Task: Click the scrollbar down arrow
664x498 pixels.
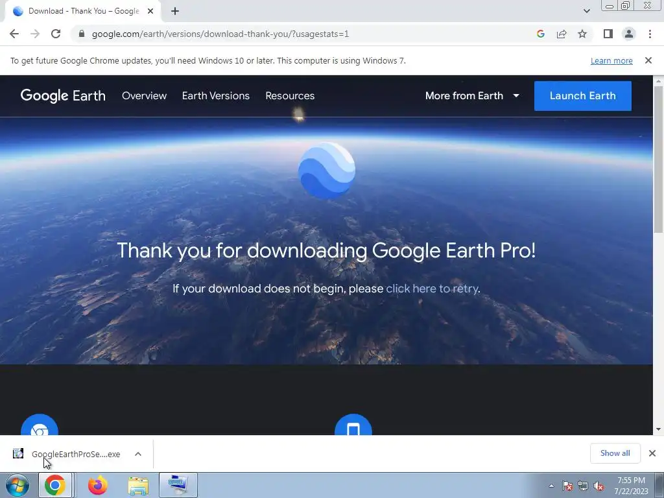Action: coord(658,429)
